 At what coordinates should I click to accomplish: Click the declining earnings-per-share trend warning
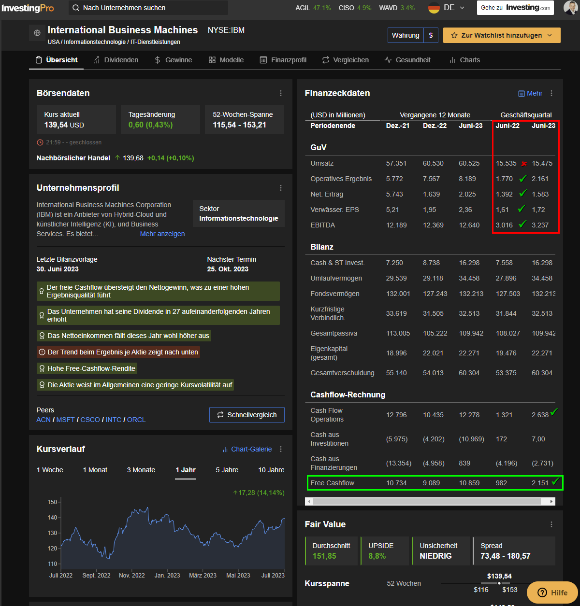pyautogui.click(x=118, y=352)
